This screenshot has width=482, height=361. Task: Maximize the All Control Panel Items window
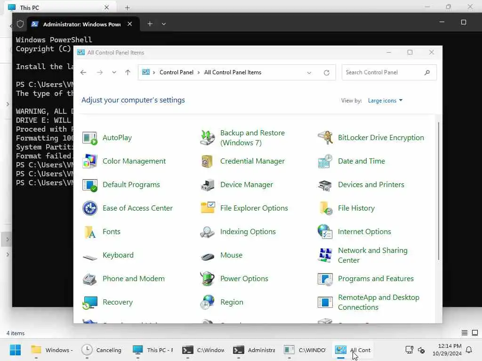410,53
